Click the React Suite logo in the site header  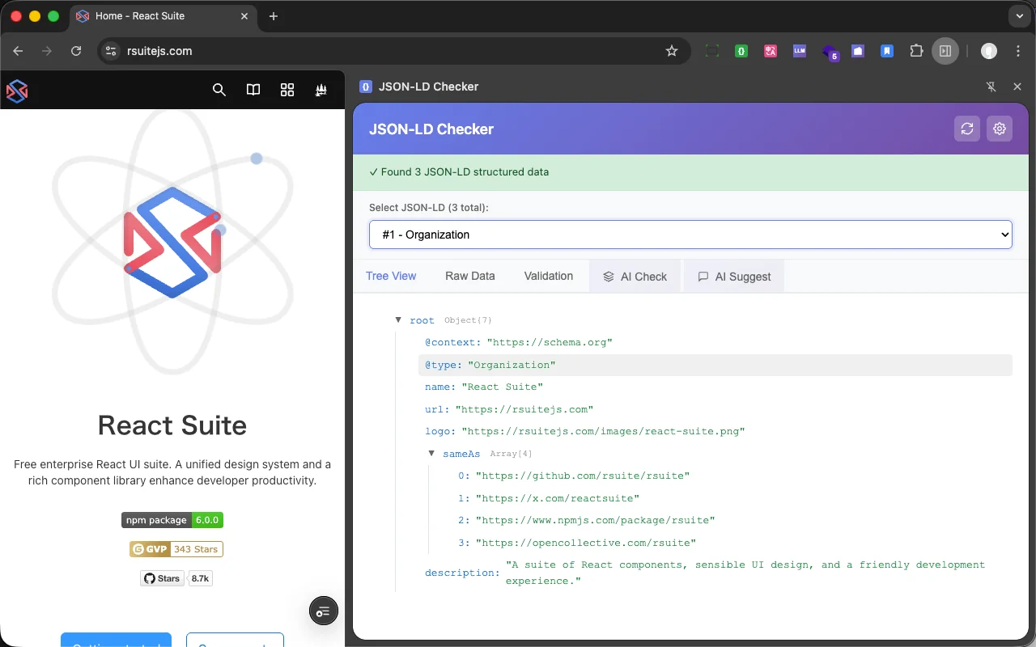pos(17,91)
